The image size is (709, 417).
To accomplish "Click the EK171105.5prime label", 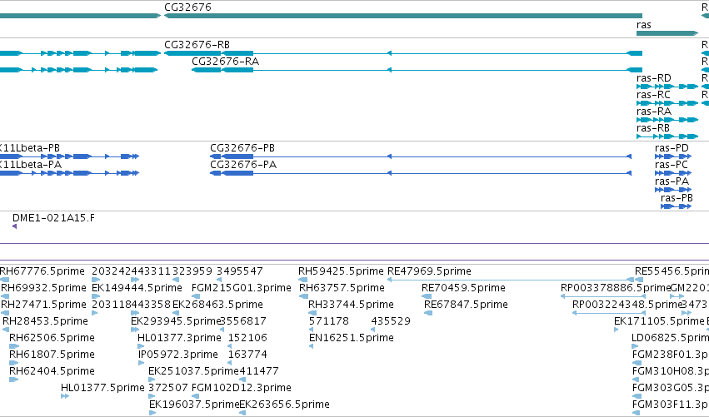I will [x=659, y=321].
